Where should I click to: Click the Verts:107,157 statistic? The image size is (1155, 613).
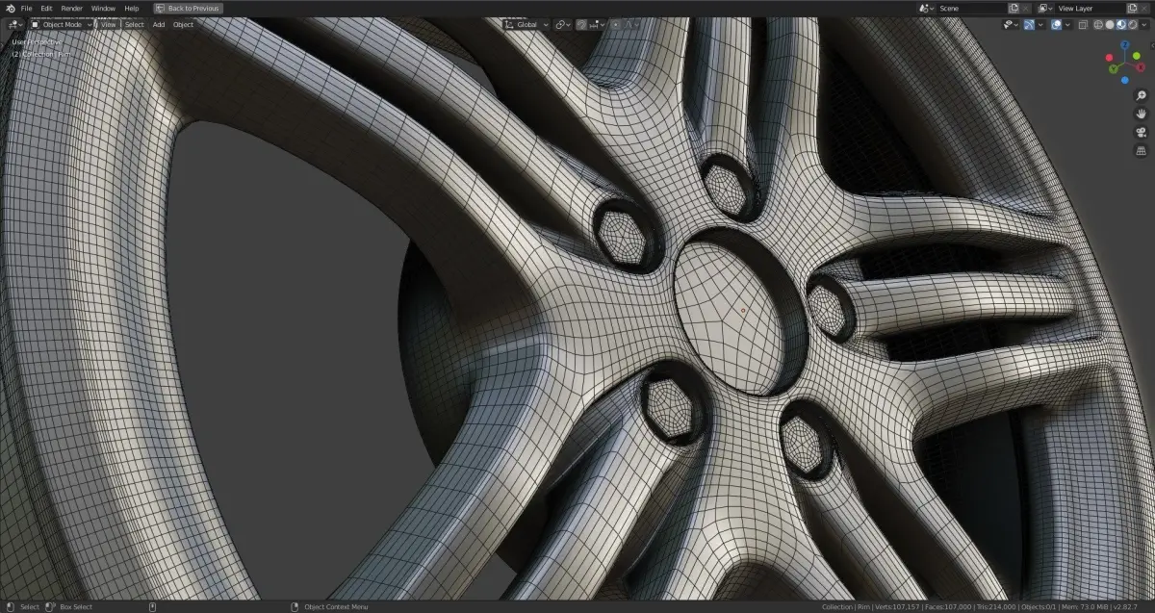tap(897, 607)
